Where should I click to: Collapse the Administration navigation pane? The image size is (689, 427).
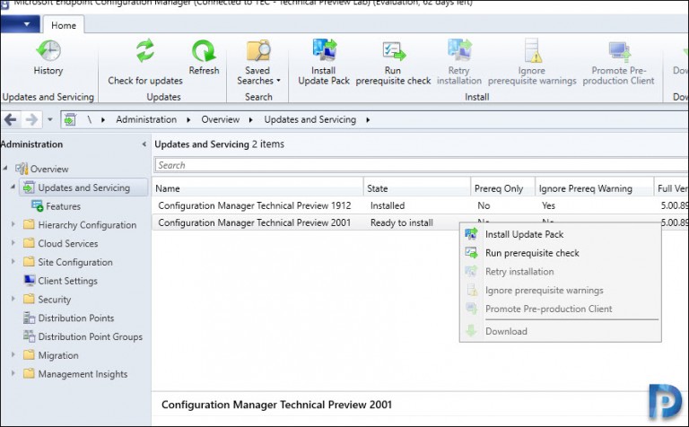[144, 144]
